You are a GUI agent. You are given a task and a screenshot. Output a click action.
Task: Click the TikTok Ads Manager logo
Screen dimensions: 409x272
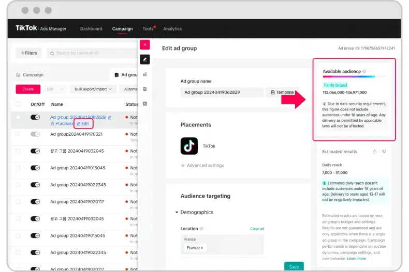41,28
